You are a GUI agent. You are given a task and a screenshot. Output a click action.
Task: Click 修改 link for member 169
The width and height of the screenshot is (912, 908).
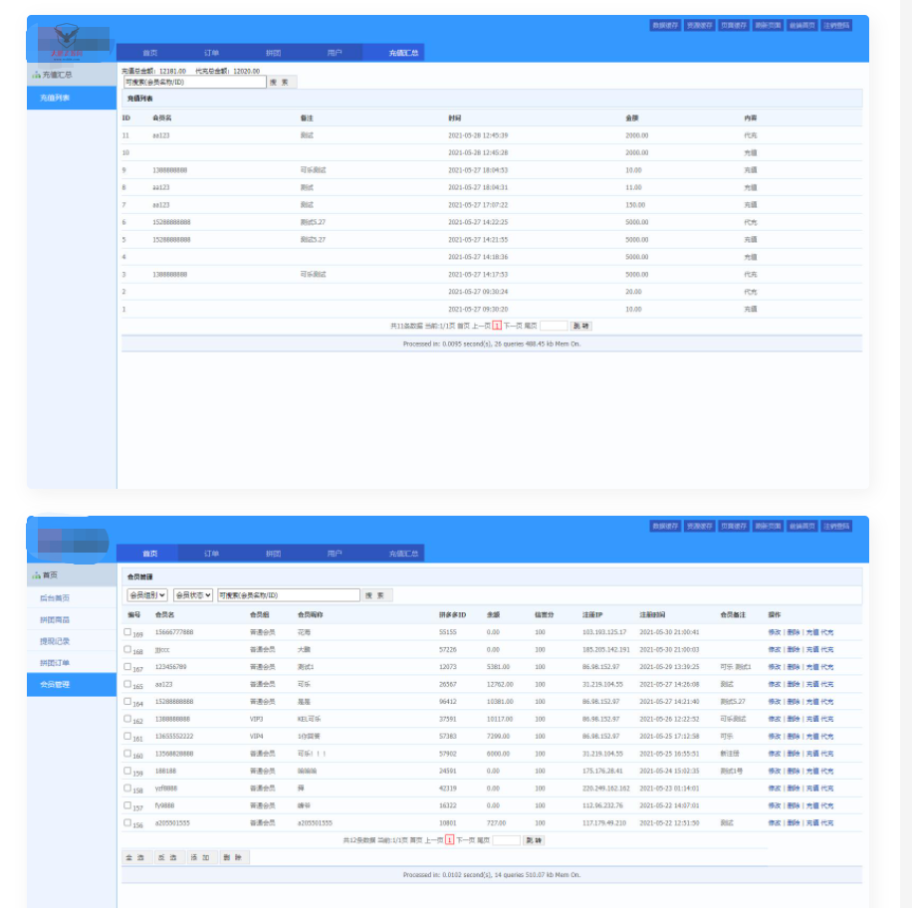(774, 632)
